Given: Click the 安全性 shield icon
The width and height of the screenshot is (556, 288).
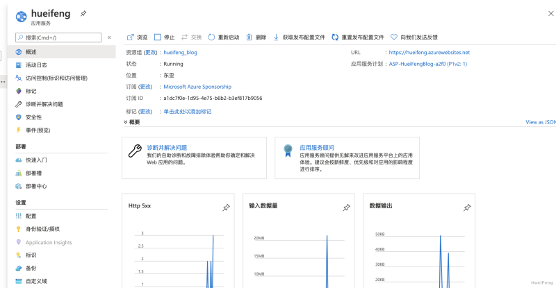Looking at the screenshot, I should [x=19, y=117].
